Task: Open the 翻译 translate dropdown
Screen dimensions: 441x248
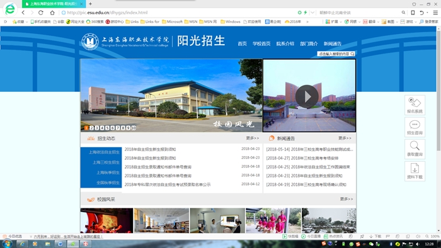Action: tap(371, 21)
